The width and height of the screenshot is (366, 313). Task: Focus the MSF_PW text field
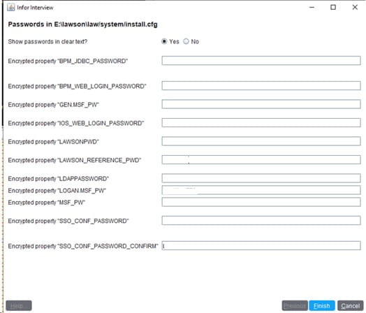click(261, 202)
